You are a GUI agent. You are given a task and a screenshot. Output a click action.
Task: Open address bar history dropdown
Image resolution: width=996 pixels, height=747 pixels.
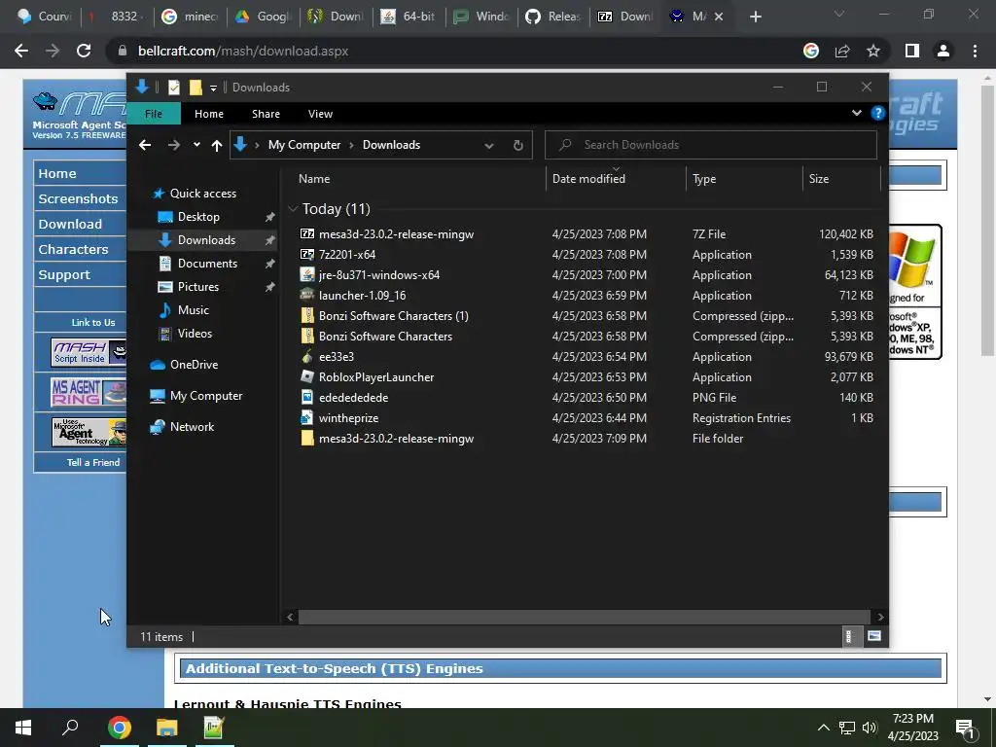coord(489,146)
